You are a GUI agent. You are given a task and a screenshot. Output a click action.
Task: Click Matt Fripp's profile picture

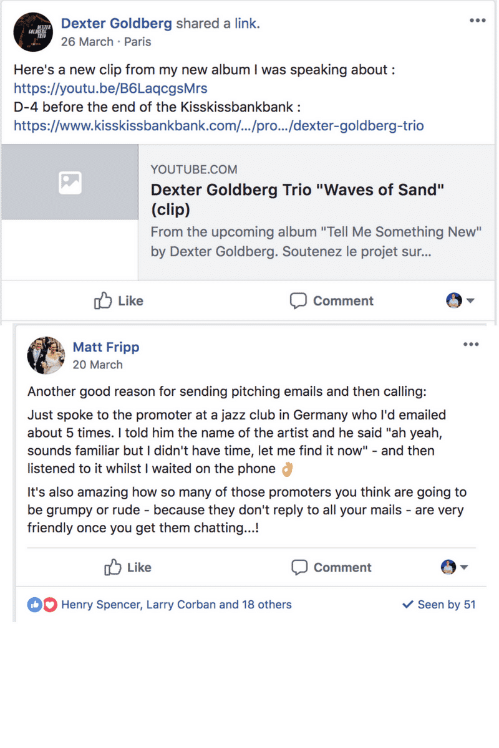46,355
